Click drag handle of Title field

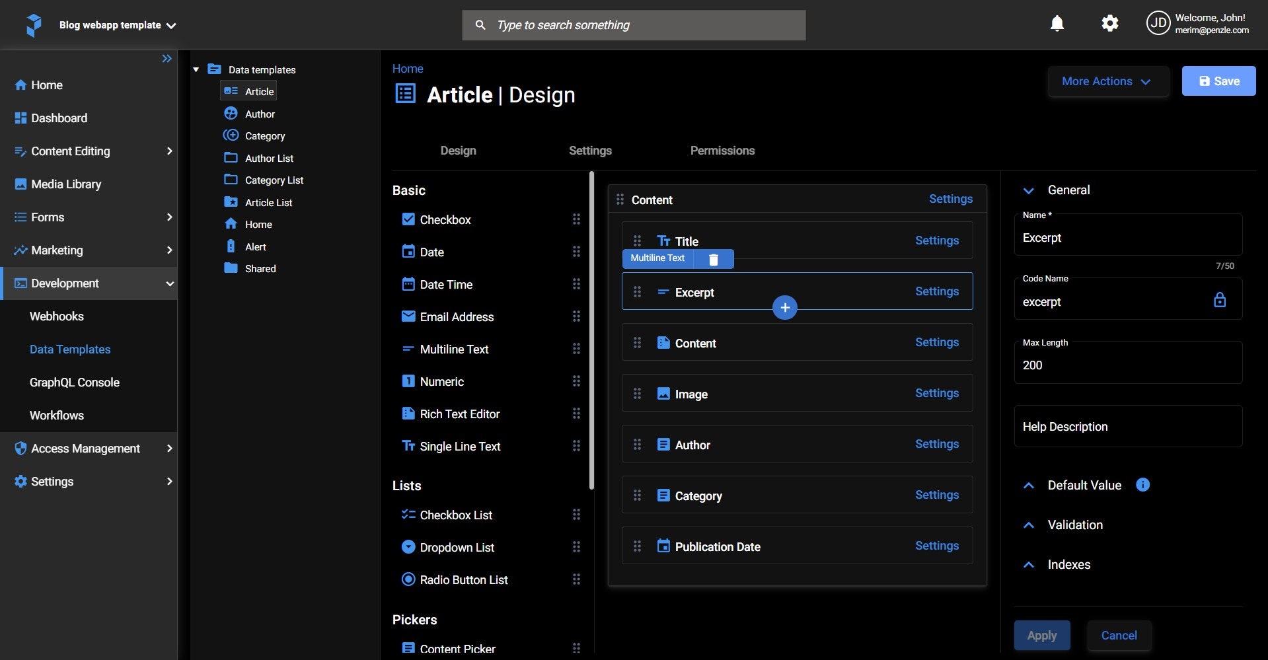(x=637, y=241)
